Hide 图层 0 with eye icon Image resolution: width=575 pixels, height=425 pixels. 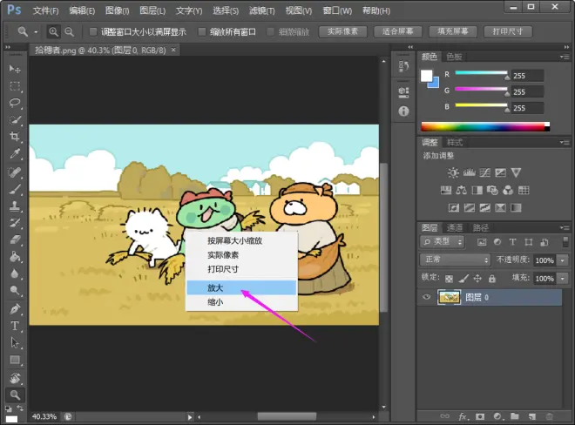[x=427, y=297]
